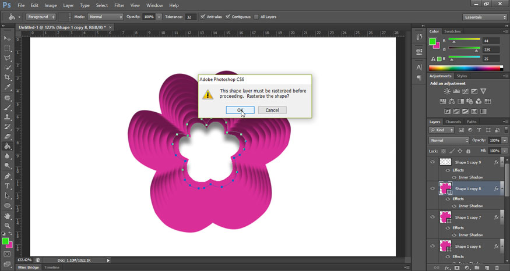
Task: Click the delete layer trash icon
Action: point(495,268)
